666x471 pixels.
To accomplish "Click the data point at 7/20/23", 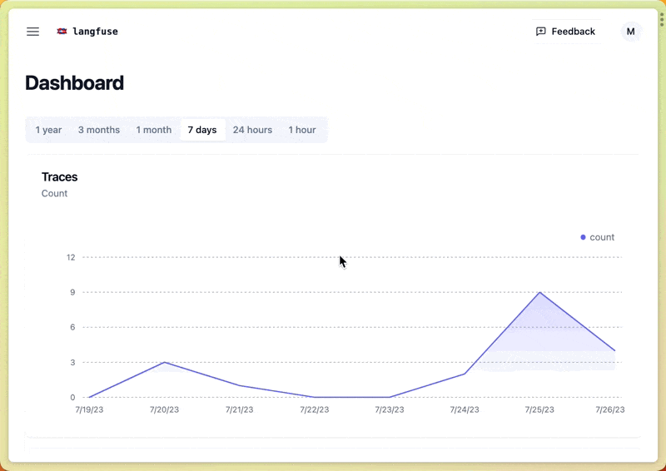I will click(165, 362).
